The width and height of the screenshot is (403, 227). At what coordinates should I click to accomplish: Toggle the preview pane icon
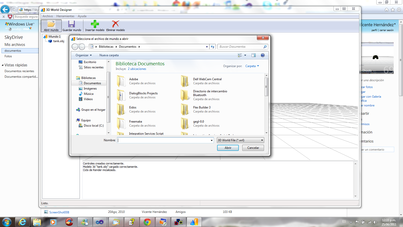pyautogui.click(x=254, y=55)
